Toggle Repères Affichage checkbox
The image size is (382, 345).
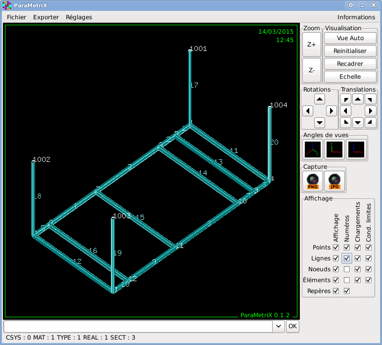coord(336,291)
